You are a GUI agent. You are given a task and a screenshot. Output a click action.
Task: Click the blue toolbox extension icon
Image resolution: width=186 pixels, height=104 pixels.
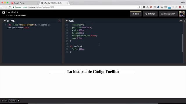pos(169,8)
